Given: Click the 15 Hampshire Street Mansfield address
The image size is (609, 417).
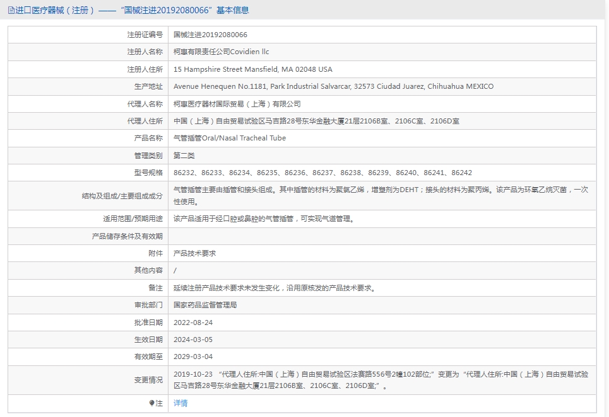Looking at the screenshot, I should (252, 69).
